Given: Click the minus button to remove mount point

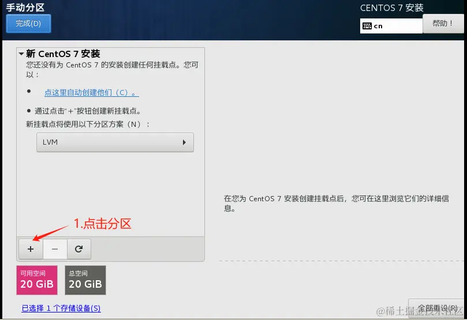Looking at the screenshot, I should tap(55, 249).
